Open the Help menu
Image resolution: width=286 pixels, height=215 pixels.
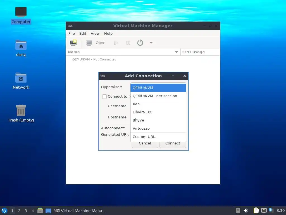[108, 34]
